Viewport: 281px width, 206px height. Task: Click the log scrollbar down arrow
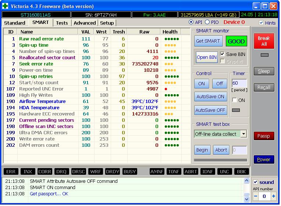point(246,199)
